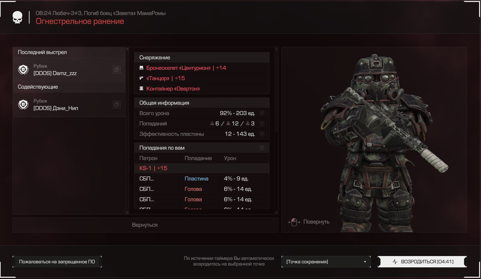
Task: Click the Урон column header
Action: [x=230, y=158]
